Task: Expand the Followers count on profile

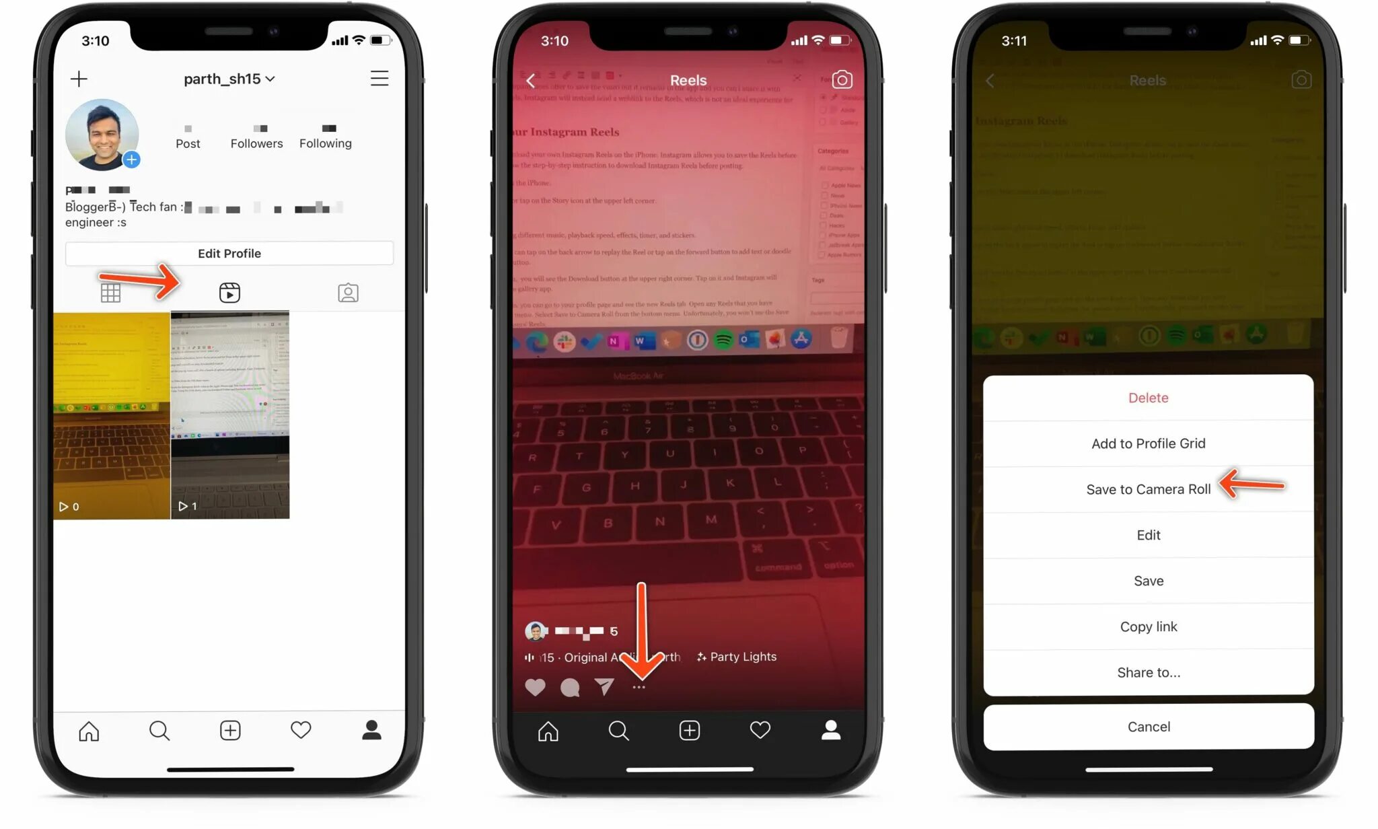Action: point(255,133)
